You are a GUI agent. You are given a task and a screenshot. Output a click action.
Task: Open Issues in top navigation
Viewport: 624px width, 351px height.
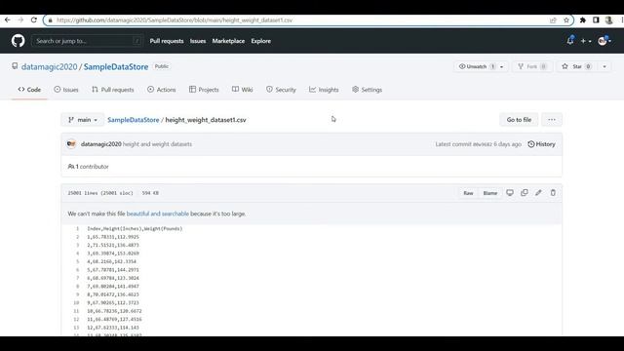198,41
